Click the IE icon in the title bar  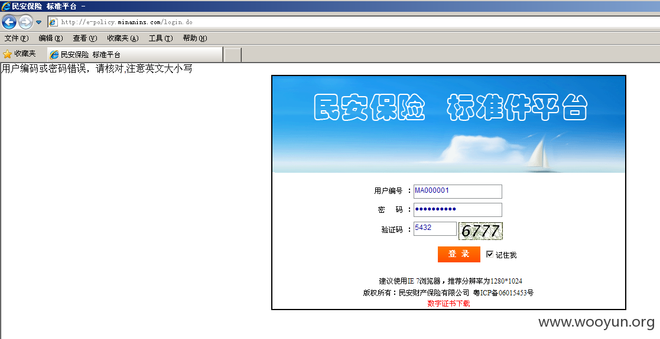5,6
